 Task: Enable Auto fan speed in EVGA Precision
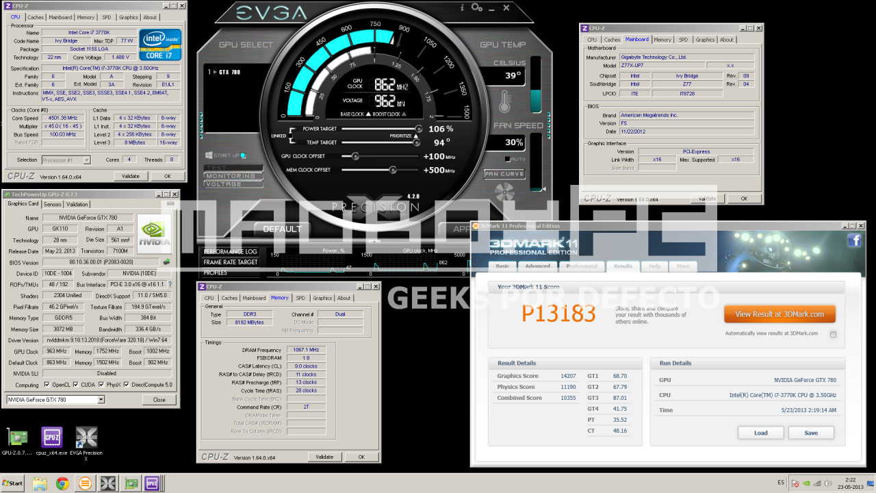(507, 159)
